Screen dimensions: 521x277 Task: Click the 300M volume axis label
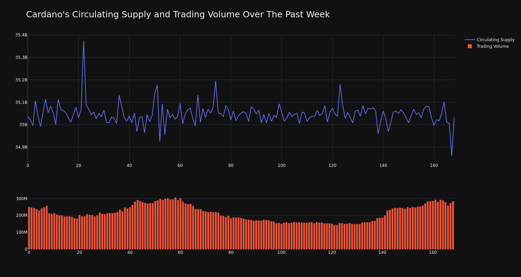(x=22, y=199)
